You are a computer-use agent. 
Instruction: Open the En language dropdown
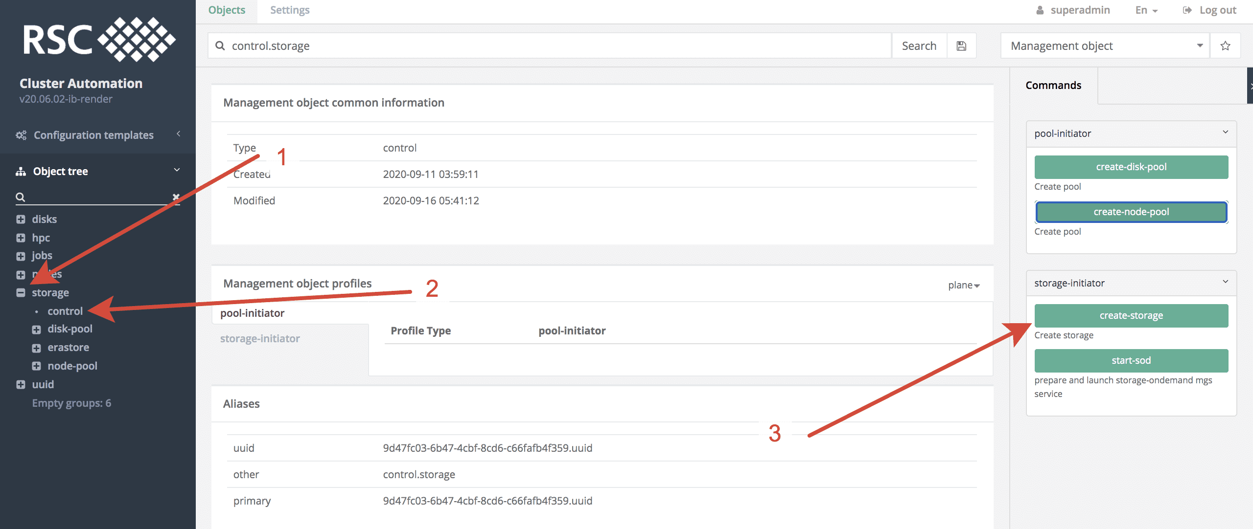pyautogui.click(x=1146, y=10)
